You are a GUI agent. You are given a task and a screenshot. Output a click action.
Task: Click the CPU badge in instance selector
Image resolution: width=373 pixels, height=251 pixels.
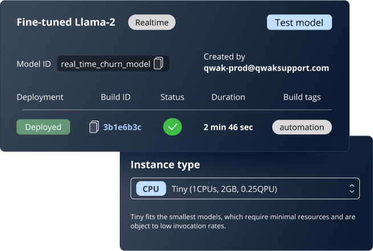pos(151,189)
